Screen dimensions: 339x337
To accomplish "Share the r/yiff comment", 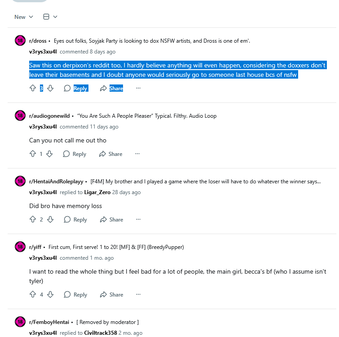I will 111,295.
